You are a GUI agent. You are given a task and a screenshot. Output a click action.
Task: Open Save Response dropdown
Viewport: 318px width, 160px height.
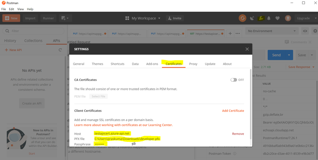pyautogui.click(x=301, y=67)
